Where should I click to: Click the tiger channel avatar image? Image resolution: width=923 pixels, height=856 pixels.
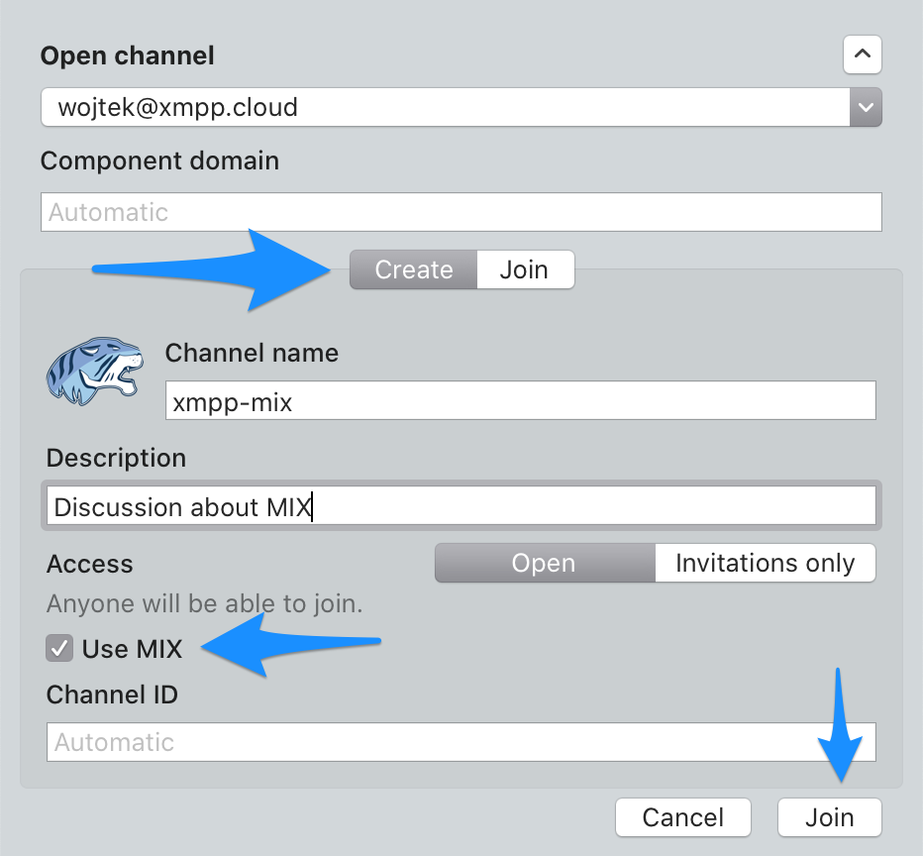(x=95, y=371)
